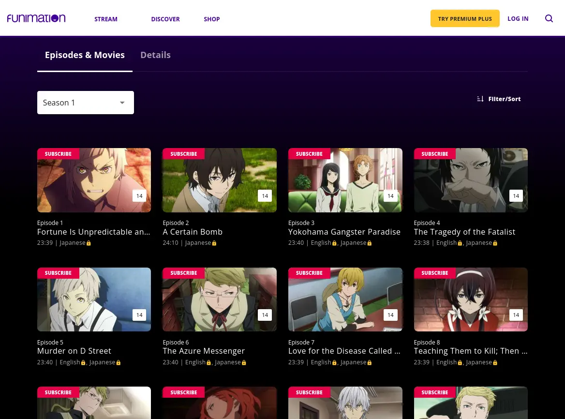The width and height of the screenshot is (565, 419).
Task: Open The Azure Messenger thumbnail
Action: 220,299
